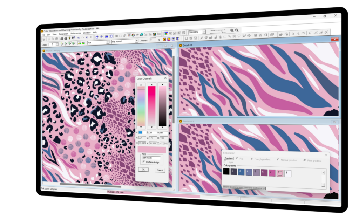The height and width of the screenshot is (220, 359).
Task: Select the Fine gradient radio button
Action: coord(304,160)
